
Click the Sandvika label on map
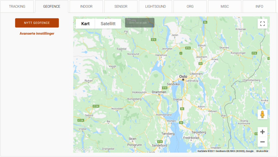pos(173,84)
